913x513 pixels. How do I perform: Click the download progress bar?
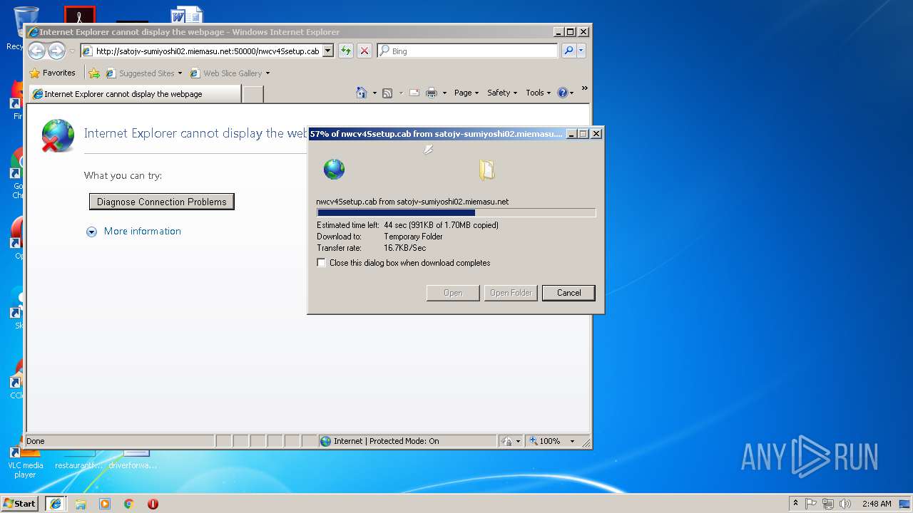[x=456, y=212]
